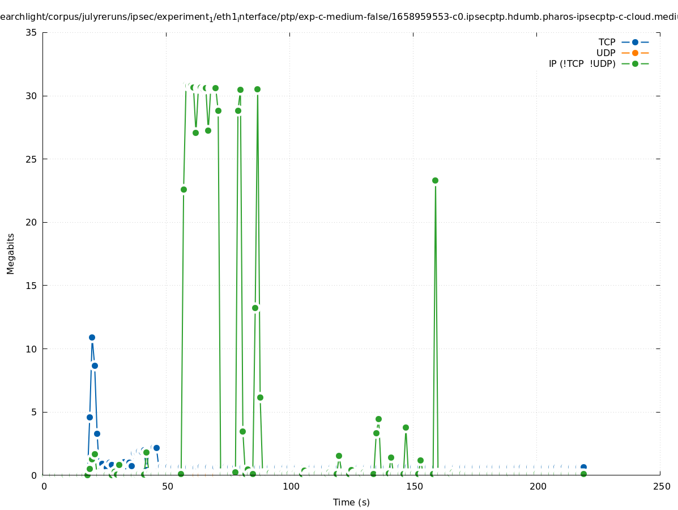Click the "Time (s)" x-axis label
The width and height of the screenshot is (678, 510).
(351, 502)
